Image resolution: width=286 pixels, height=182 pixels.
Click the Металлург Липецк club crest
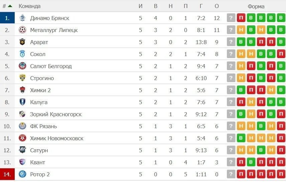tap(22, 30)
